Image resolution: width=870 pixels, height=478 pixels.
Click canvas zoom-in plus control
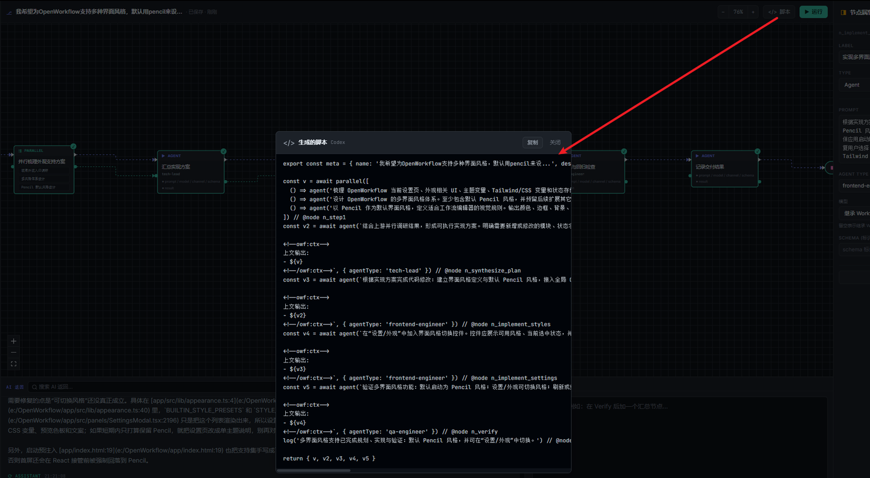pos(14,341)
